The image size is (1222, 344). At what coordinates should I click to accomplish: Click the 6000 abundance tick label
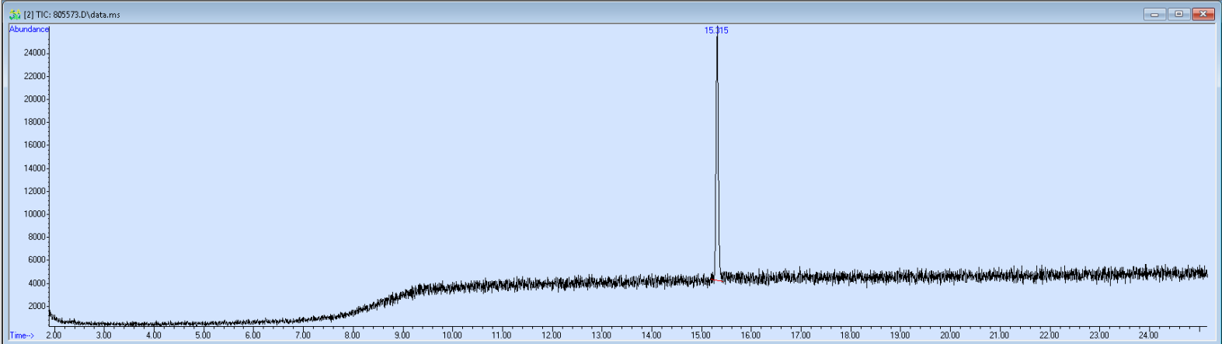point(37,260)
